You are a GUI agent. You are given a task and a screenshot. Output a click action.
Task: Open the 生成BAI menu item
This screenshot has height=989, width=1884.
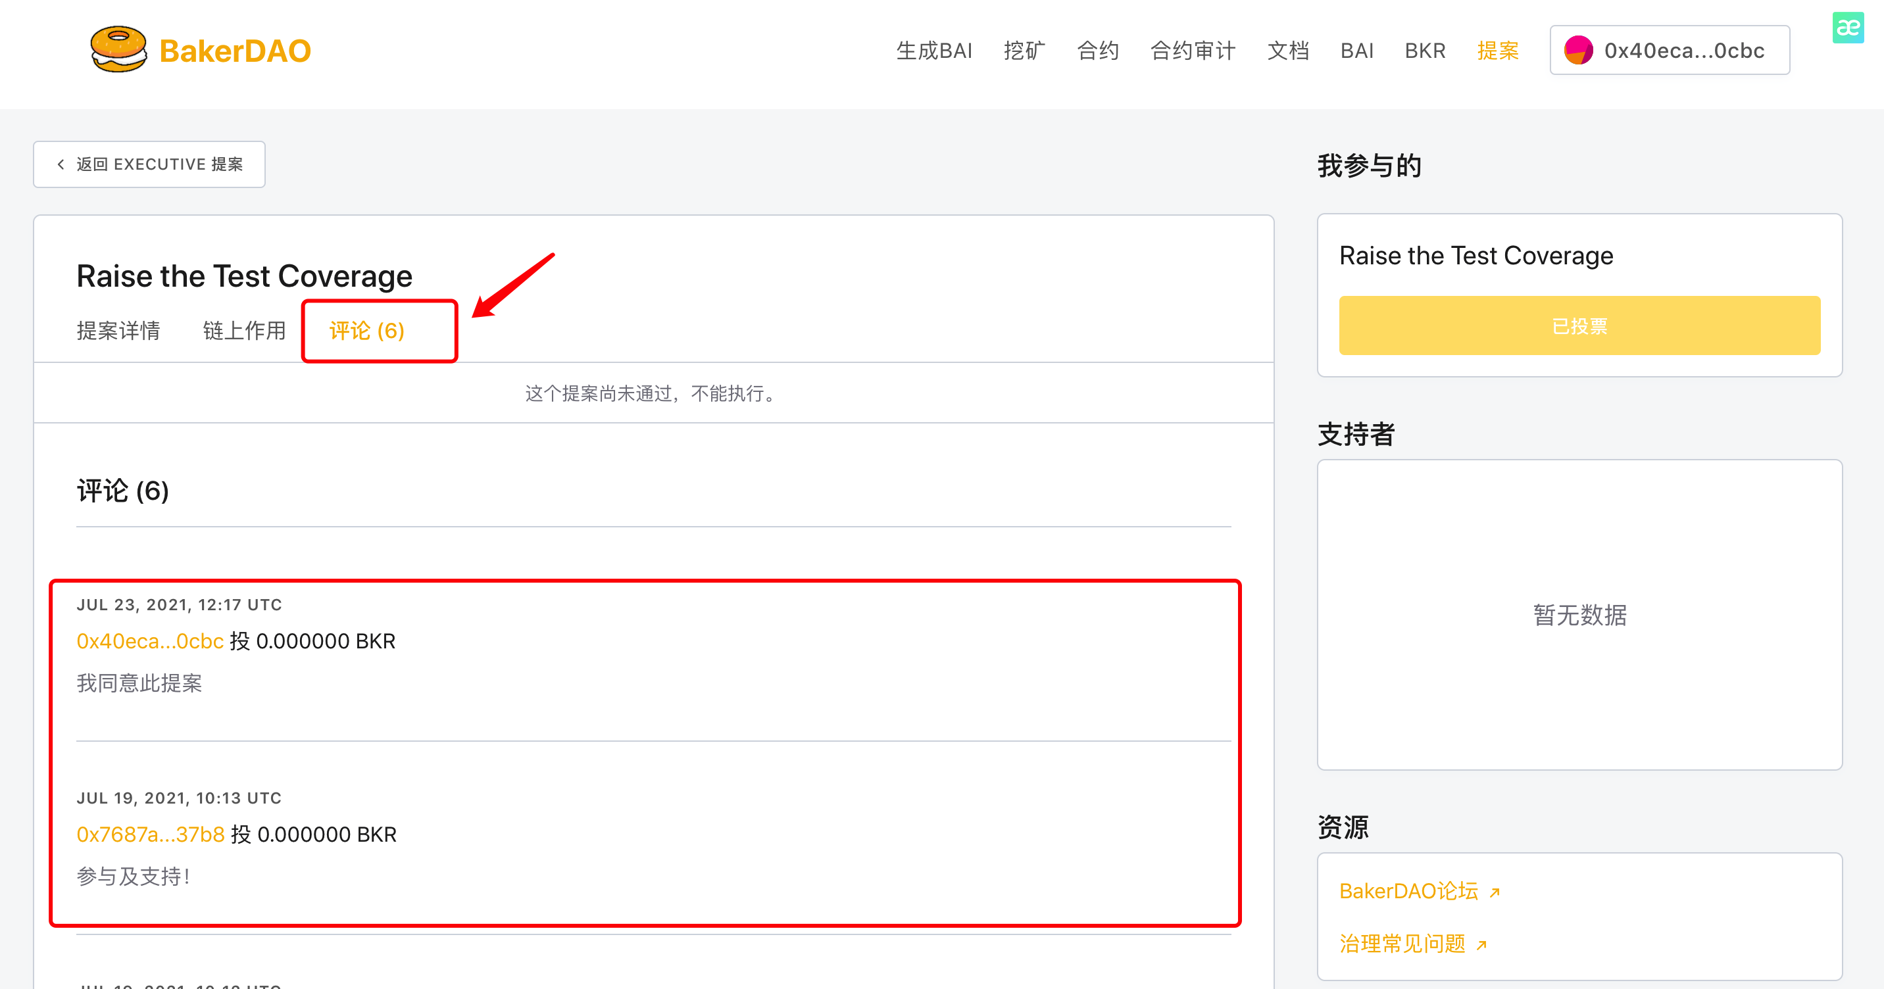(934, 51)
